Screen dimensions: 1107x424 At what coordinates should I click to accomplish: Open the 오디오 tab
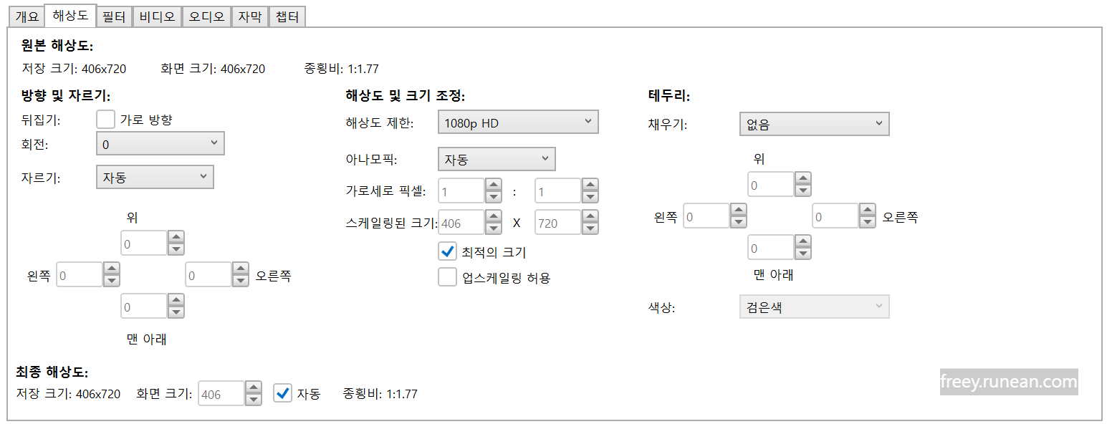pos(206,16)
